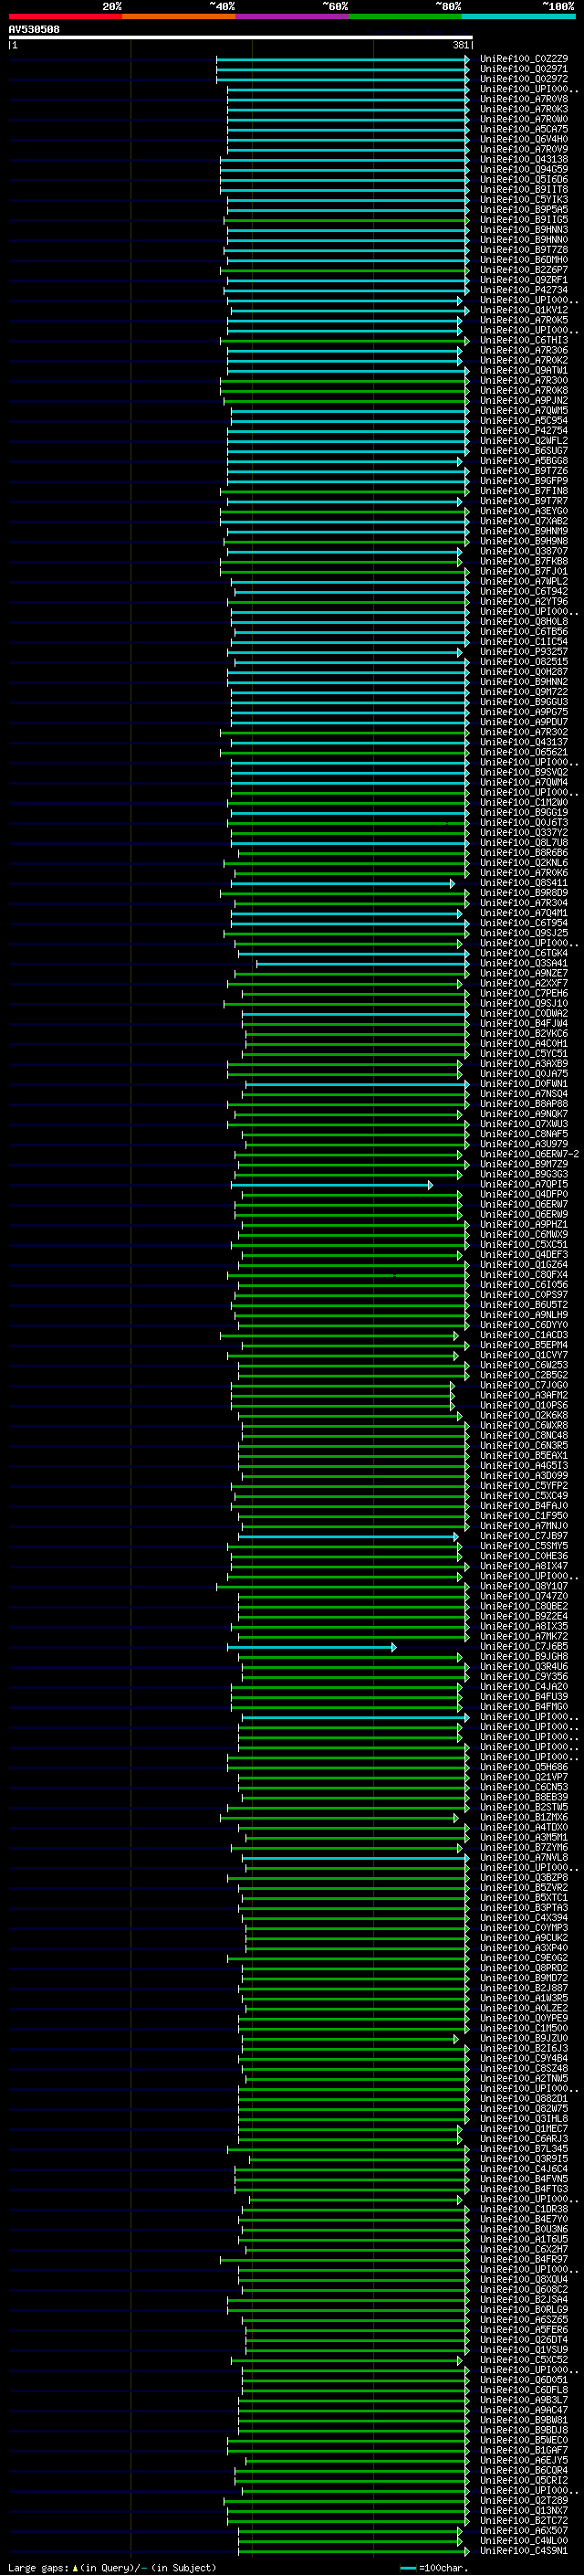The image size is (584, 2575).
Task: Click the orange ~40% identity legend segment
Action: click(179, 16)
